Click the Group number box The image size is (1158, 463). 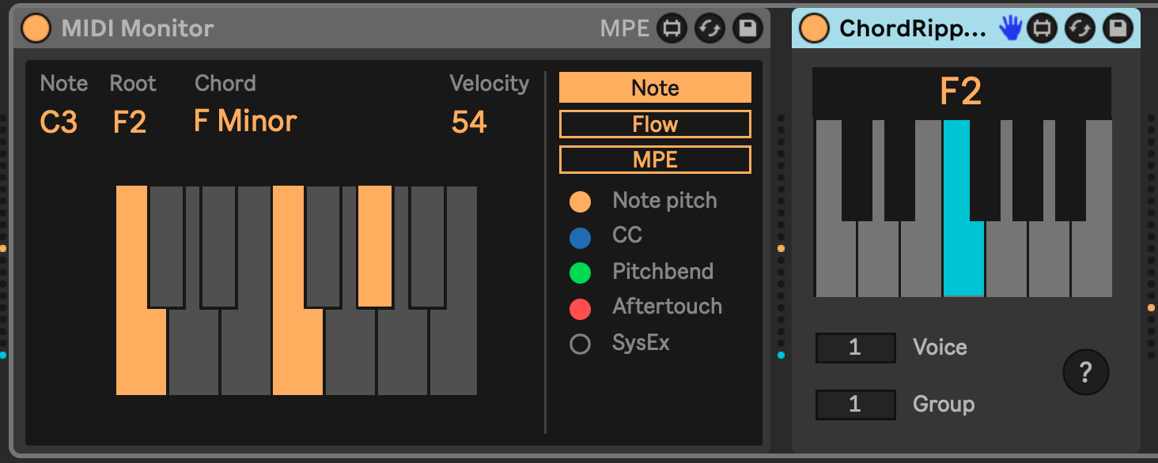coord(855,405)
